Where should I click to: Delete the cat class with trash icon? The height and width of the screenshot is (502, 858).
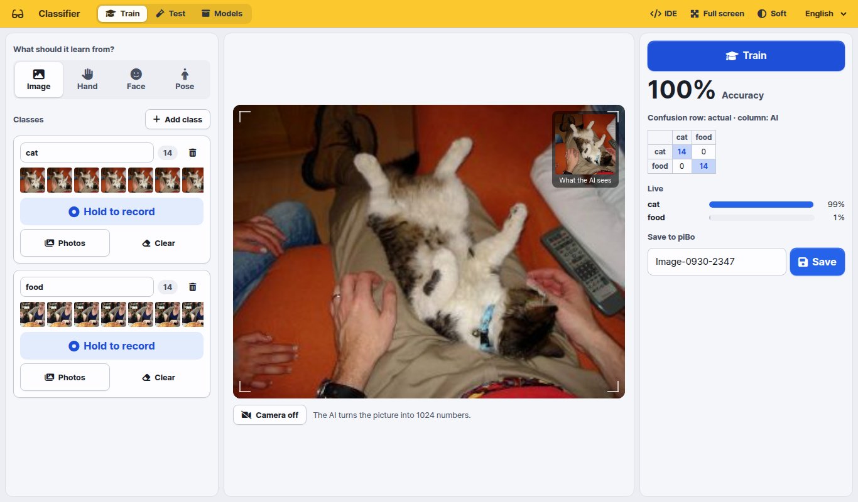pos(193,152)
